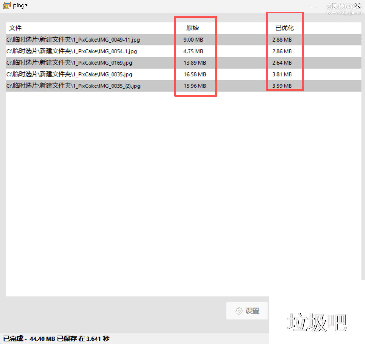365x344 pixels.
Task: Sort by the 已优化 column header
Action: pos(284,28)
